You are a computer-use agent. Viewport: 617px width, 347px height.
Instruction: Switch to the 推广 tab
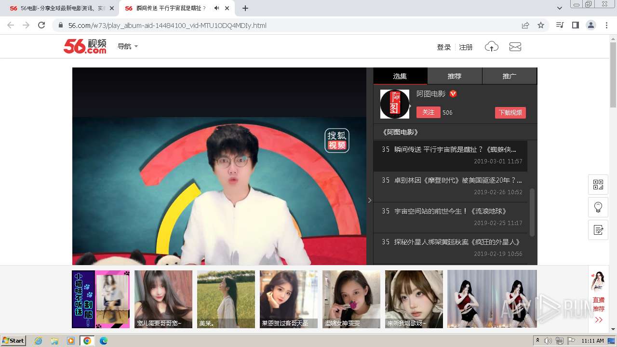[510, 76]
